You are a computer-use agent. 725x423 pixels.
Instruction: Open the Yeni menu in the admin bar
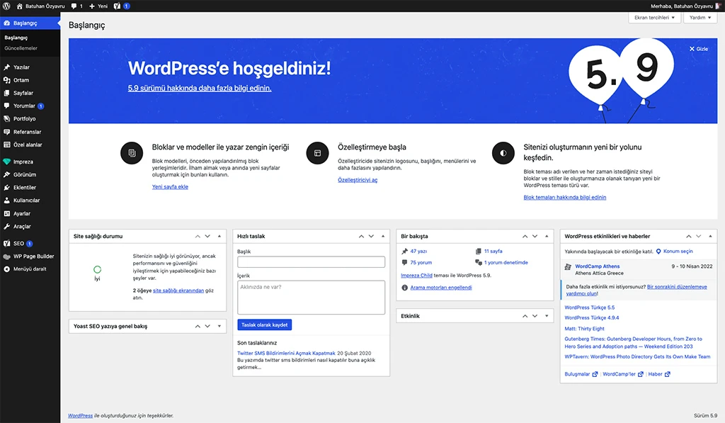[x=98, y=6]
